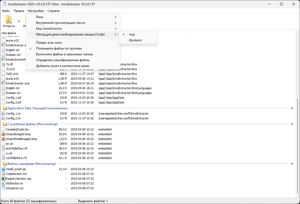Toggle Добавить пункт в контекстное меню
The image size is (300, 204).
[73, 66]
